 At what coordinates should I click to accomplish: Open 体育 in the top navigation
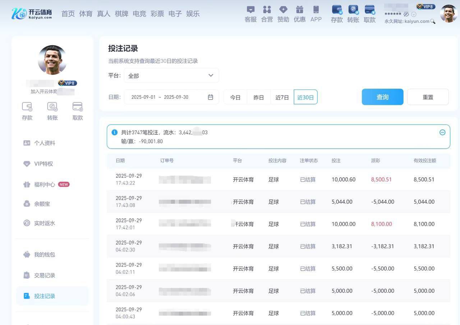(86, 14)
